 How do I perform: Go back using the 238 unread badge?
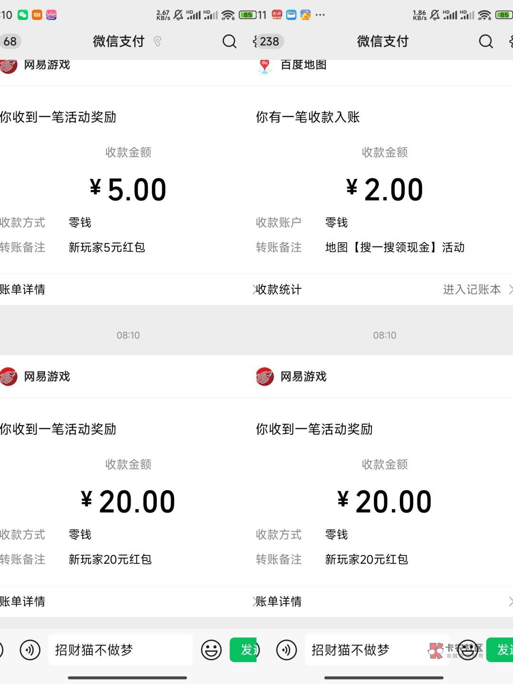(x=268, y=42)
